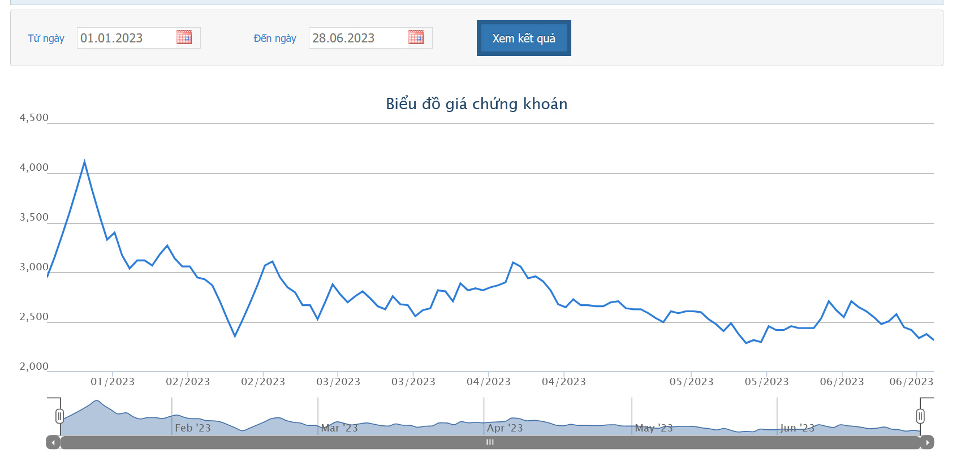974x453 pixels.
Task: Open the calendar picker for Từ ngày
Action: tap(184, 37)
